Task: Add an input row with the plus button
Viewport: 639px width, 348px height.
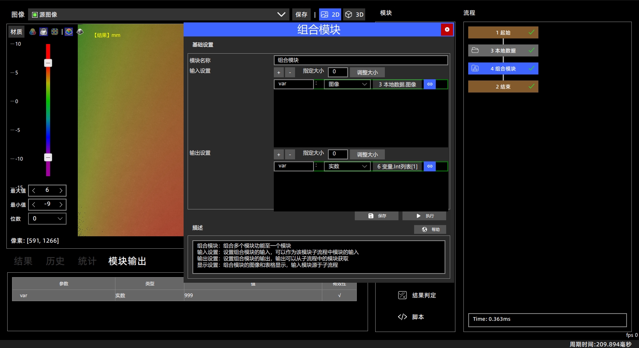Action: click(279, 72)
